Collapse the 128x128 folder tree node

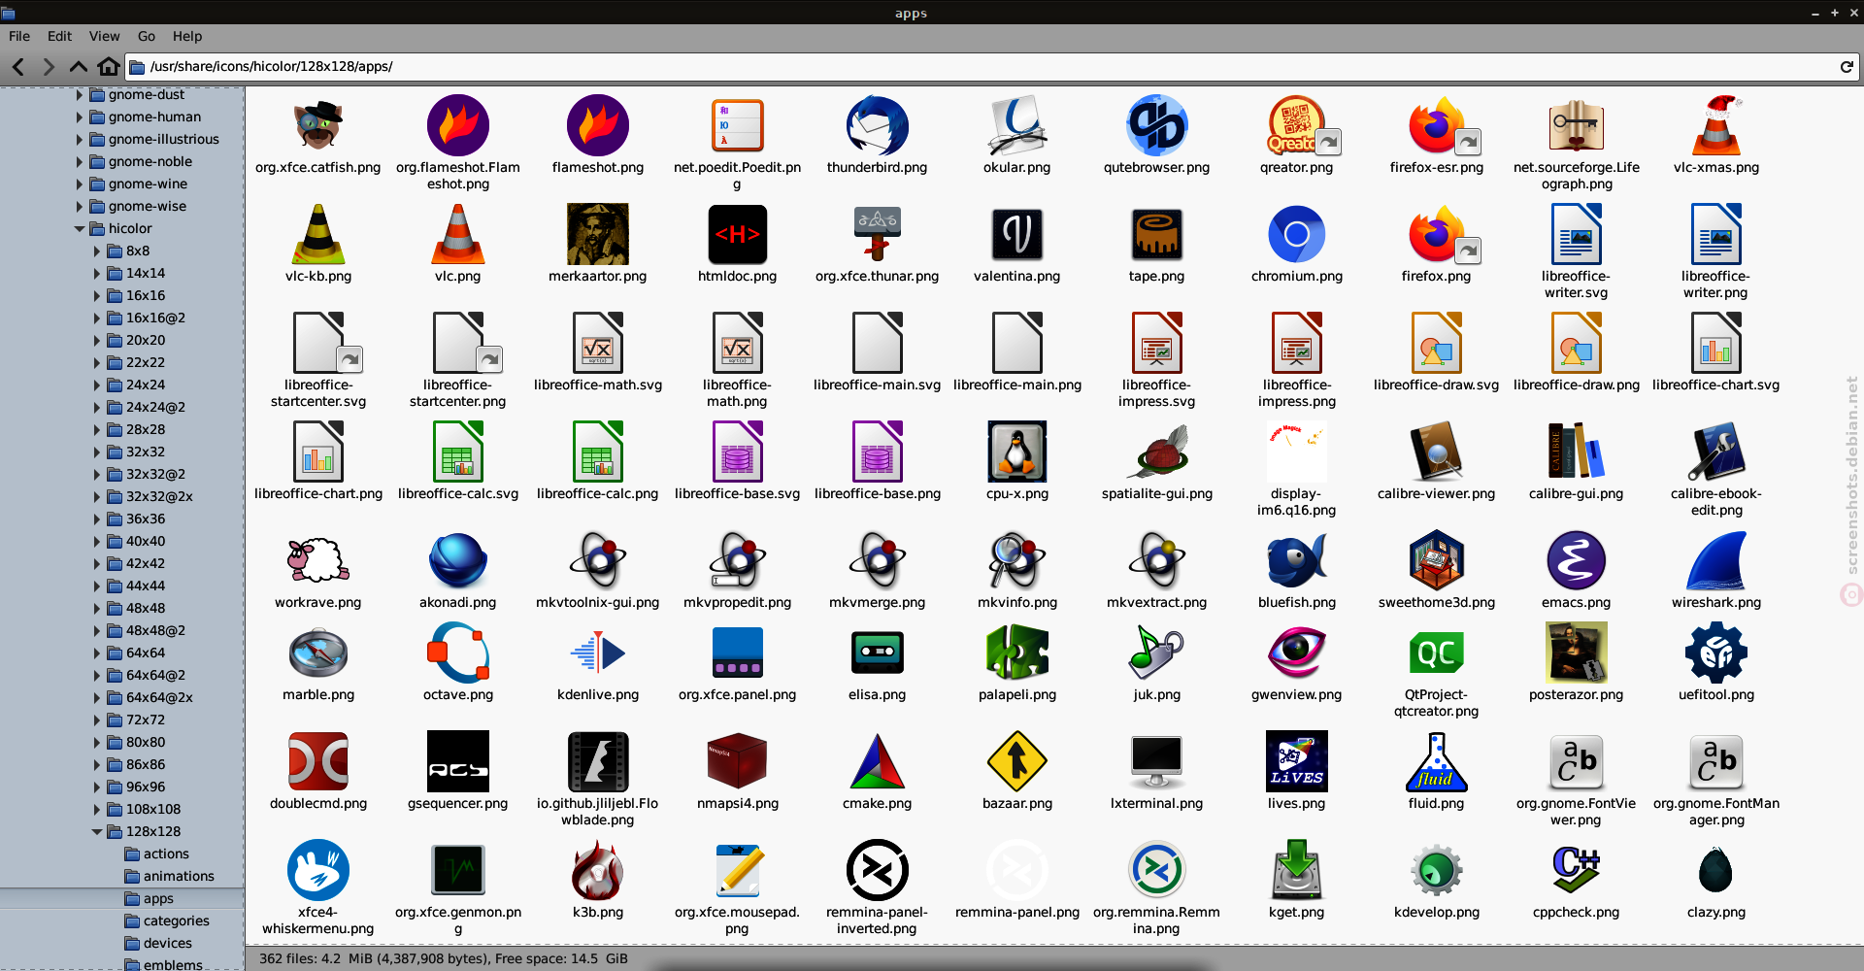click(x=97, y=832)
